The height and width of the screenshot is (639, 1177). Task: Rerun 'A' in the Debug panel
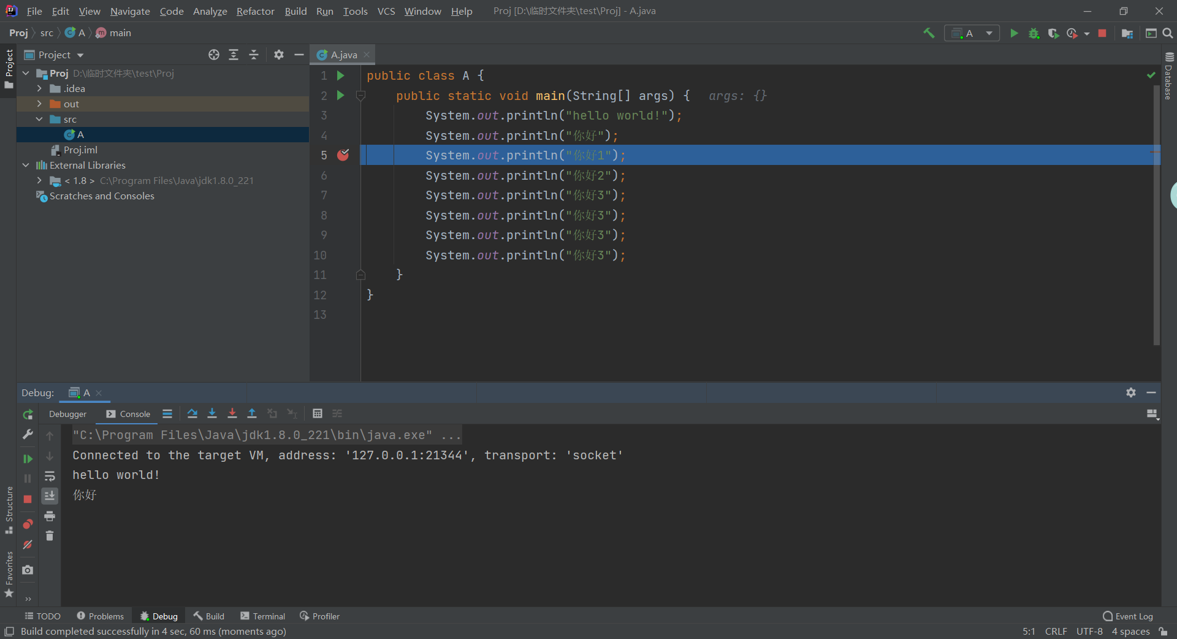click(28, 415)
